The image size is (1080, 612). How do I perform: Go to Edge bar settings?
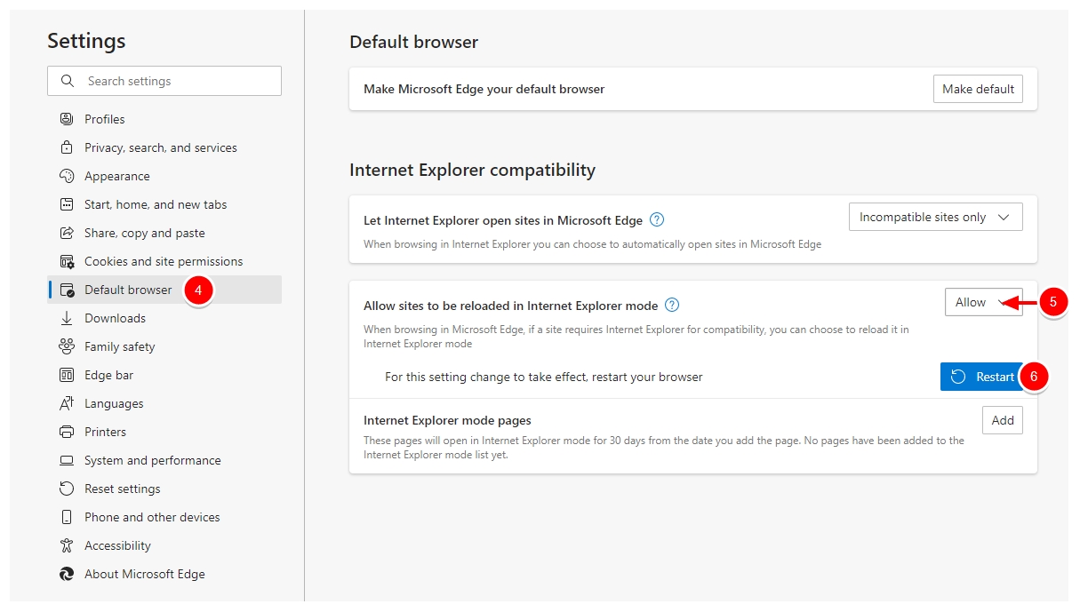point(164,375)
